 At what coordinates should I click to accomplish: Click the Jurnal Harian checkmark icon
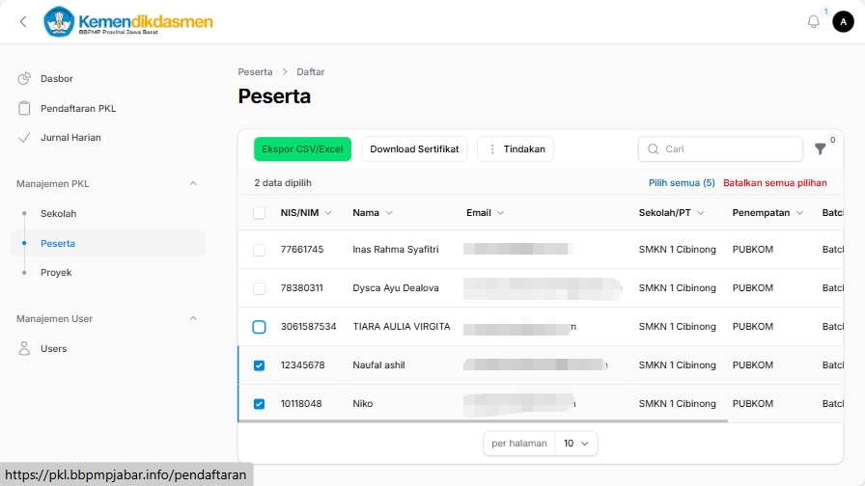pos(24,138)
